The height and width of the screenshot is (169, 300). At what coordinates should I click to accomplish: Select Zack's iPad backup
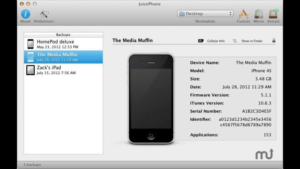[x=63, y=70]
